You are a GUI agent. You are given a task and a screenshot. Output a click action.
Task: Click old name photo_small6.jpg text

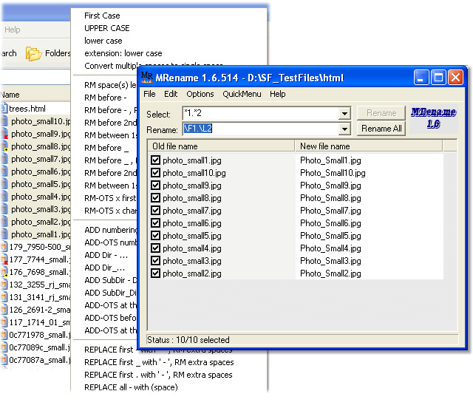pos(192,223)
